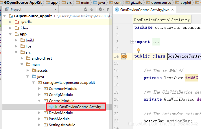Click the Project panel vertical scrollbar
This screenshot has height=129, width=201.
[111, 71]
